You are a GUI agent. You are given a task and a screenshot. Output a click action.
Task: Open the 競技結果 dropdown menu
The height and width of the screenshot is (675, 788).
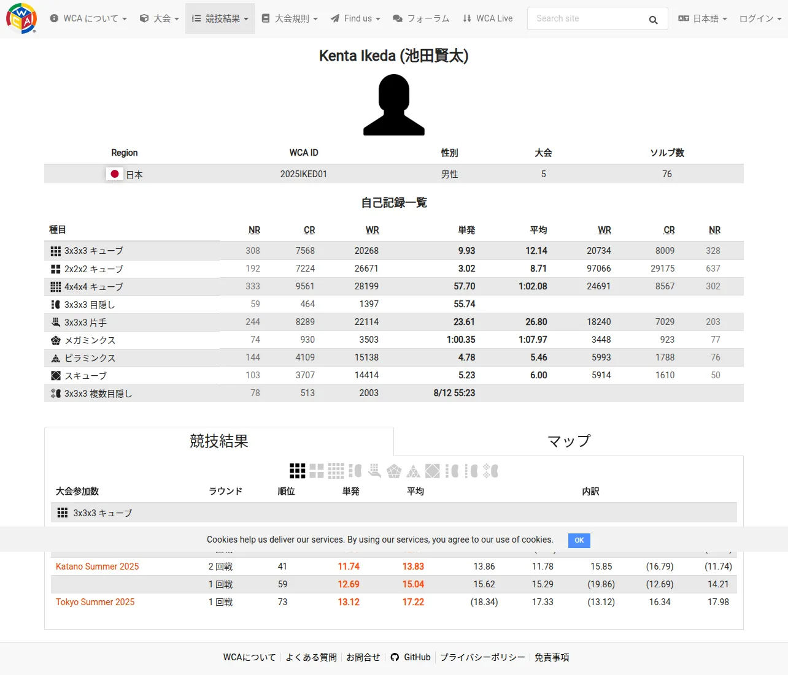[220, 18]
